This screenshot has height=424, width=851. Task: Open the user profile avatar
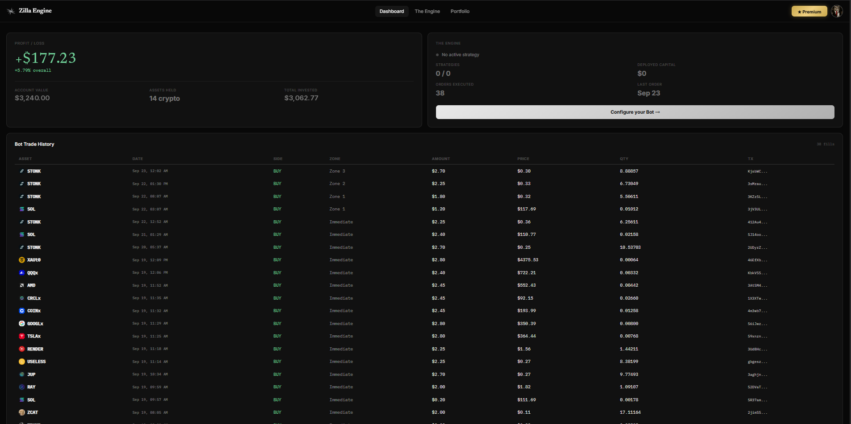click(837, 11)
